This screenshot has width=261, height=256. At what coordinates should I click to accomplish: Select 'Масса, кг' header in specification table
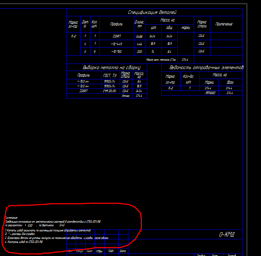pos(168,20)
